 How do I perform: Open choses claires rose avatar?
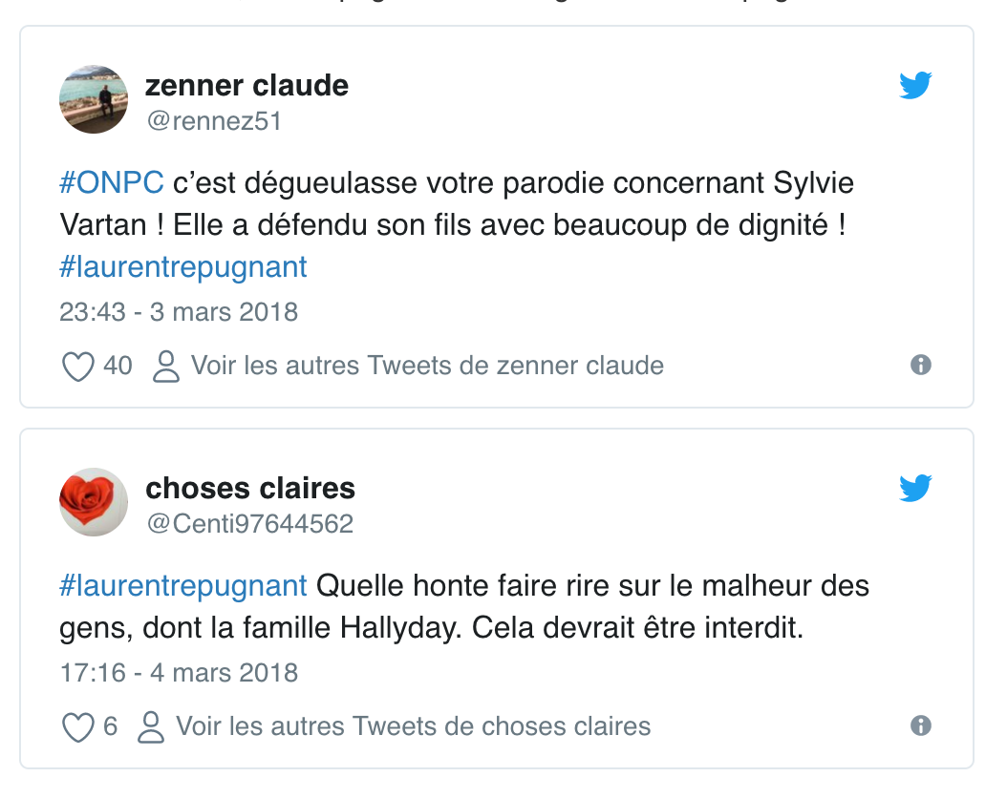point(94,502)
